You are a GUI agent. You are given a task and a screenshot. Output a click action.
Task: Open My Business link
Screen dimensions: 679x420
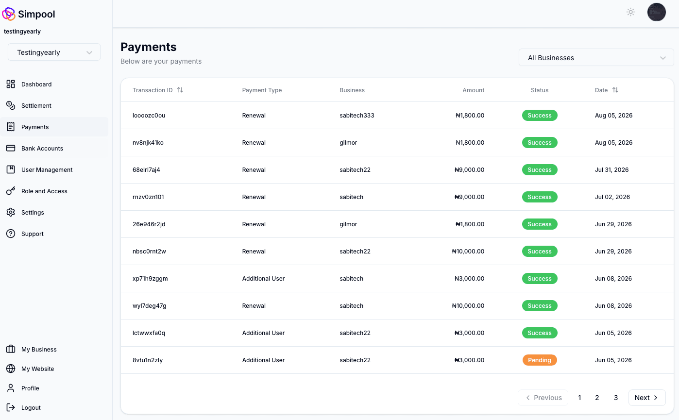click(x=39, y=349)
